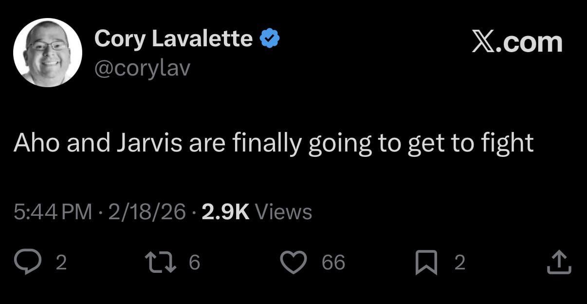Click the bookmark count beside bookmark icon
The image size is (587, 304).
click(459, 263)
